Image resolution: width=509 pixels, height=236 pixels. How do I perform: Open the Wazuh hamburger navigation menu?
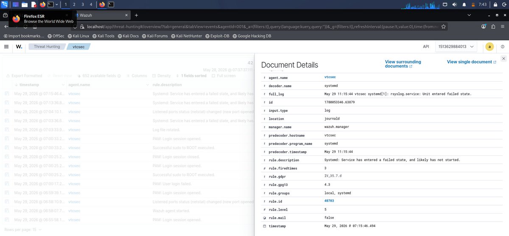click(6, 47)
